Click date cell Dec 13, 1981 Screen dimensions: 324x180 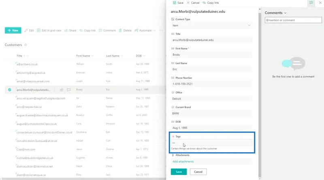[x=143, y=132]
